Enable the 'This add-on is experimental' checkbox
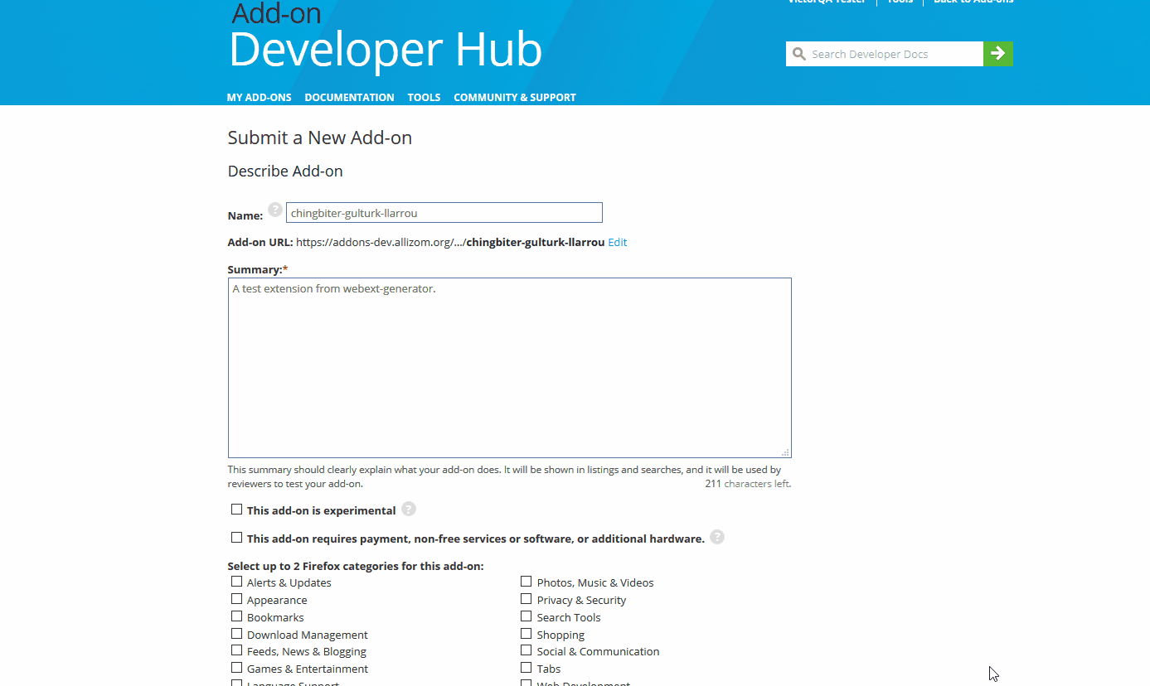This screenshot has width=1150, height=686. 236,509
